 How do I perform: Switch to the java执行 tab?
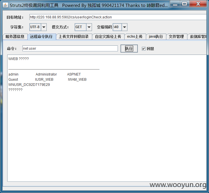click(156, 36)
